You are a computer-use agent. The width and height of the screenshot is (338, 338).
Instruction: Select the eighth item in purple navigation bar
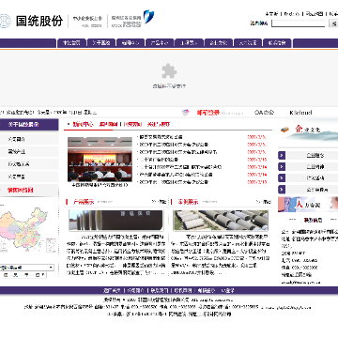coord(277,43)
